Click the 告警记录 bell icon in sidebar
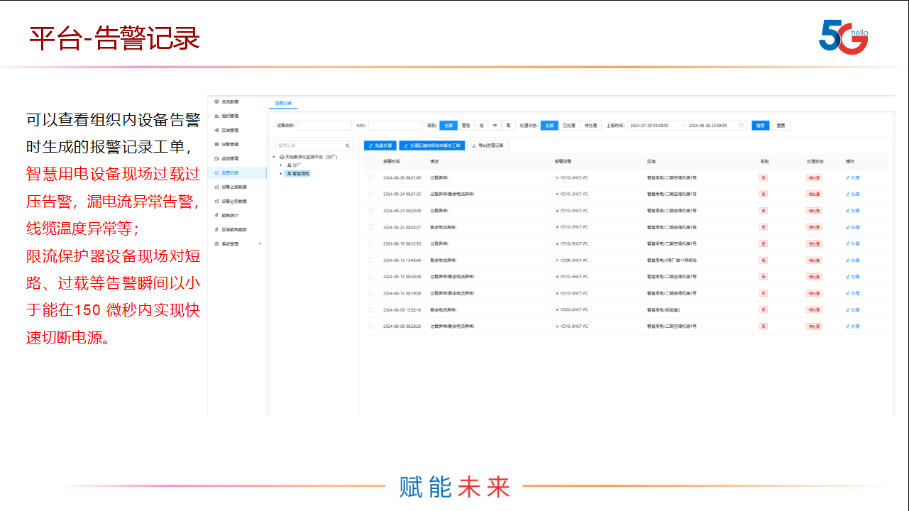Viewport: 909px width, 511px height. (216, 172)
